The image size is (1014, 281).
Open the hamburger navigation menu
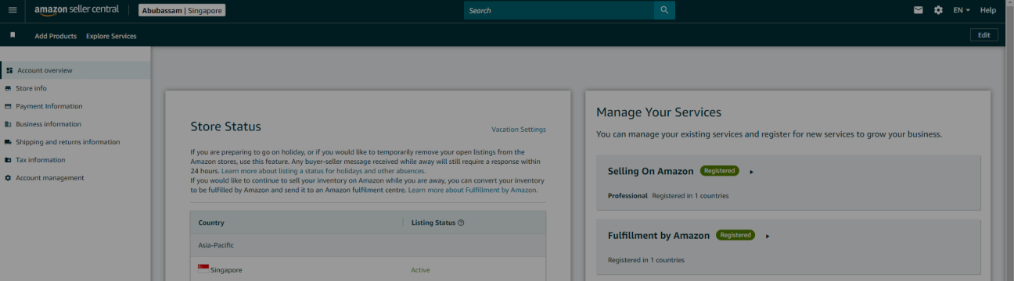pos(12,10)
